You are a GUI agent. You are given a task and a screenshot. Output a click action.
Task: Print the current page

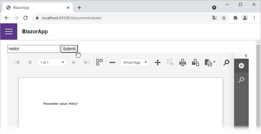pyautogui.click(x=195, y=62)
